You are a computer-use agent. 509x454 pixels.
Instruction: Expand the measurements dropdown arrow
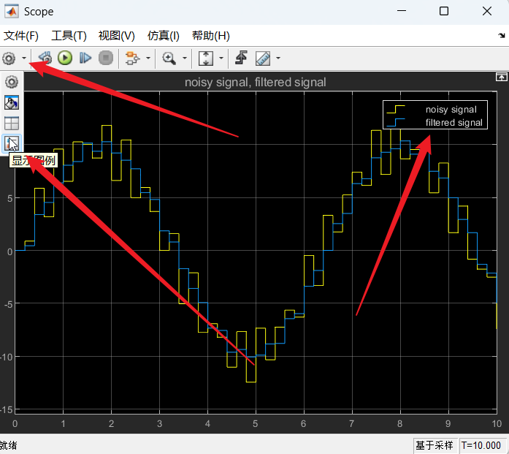click(x=278, y=58)
